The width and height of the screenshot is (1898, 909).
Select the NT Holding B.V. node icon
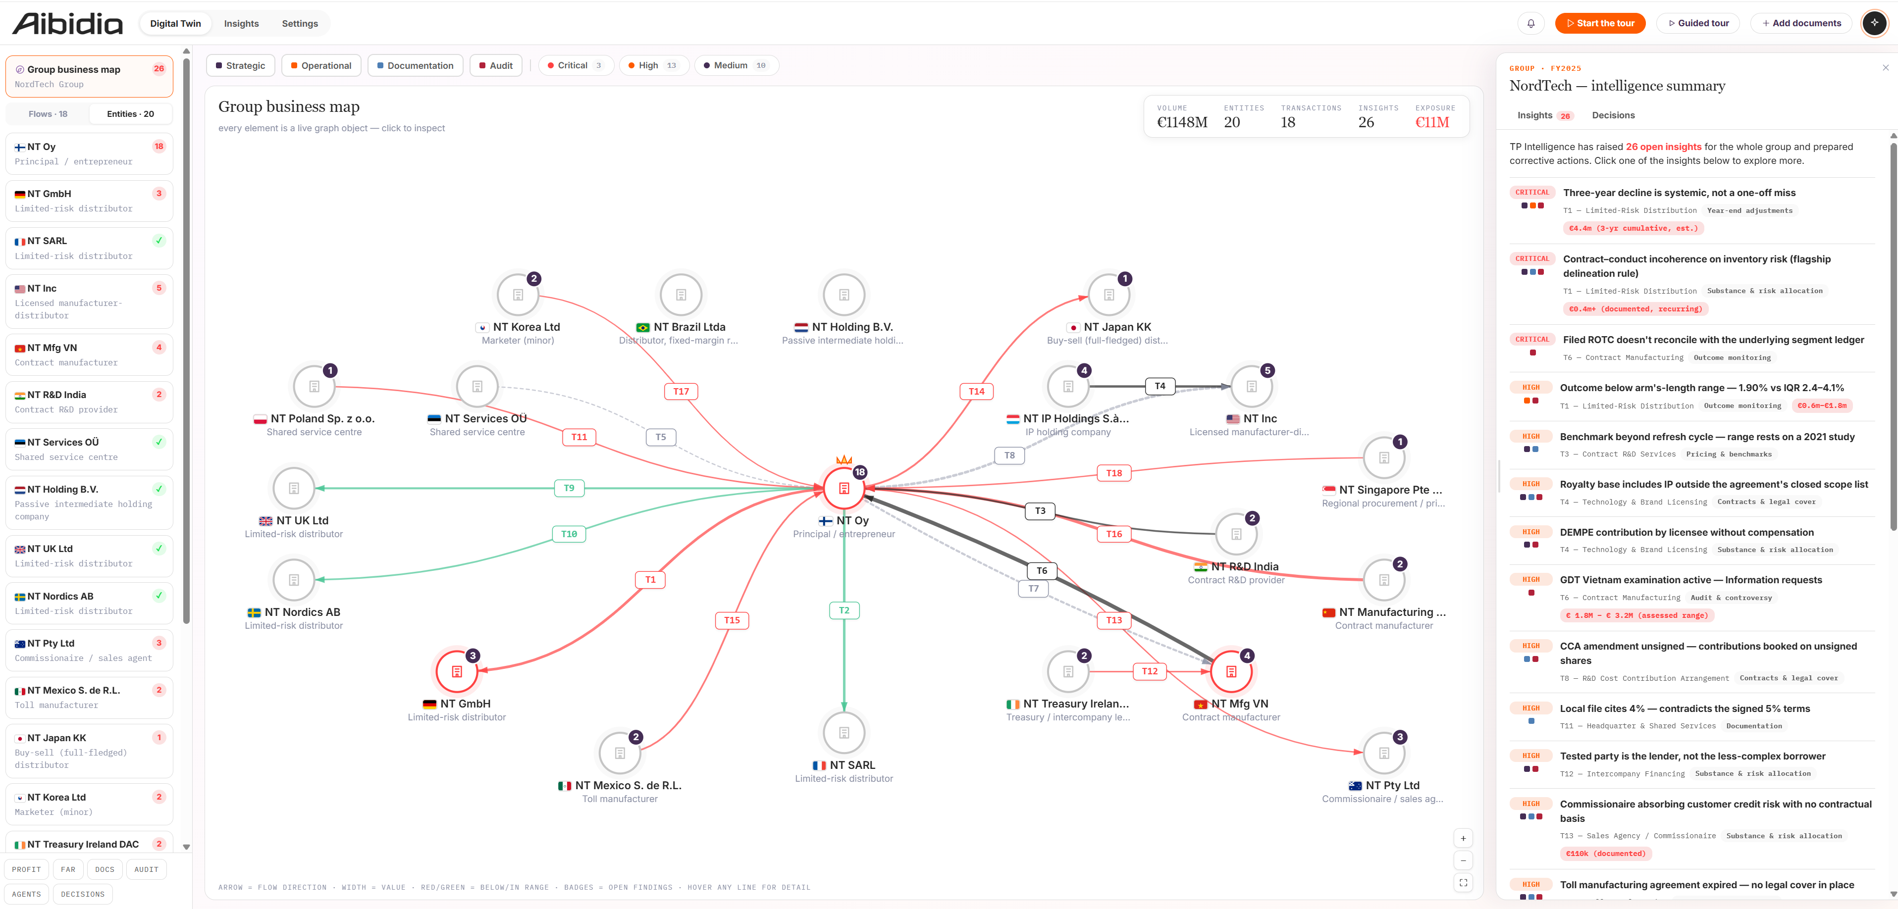[x=844, y=295]
